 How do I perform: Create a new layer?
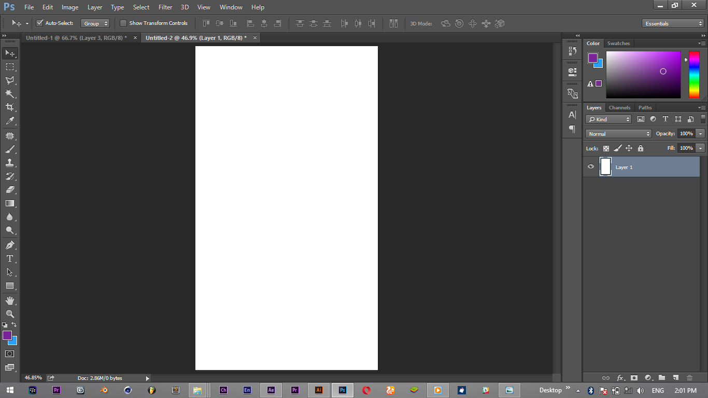(x=675, y=378)
